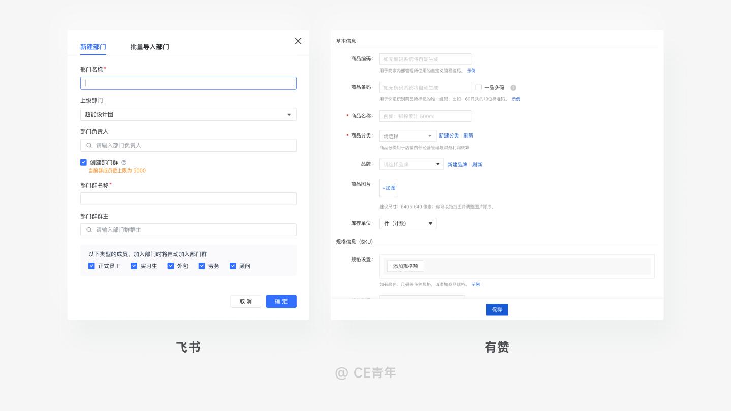The image size is (732, 411).
Task: Close the 新建部门 dialog
Action: 298,41
